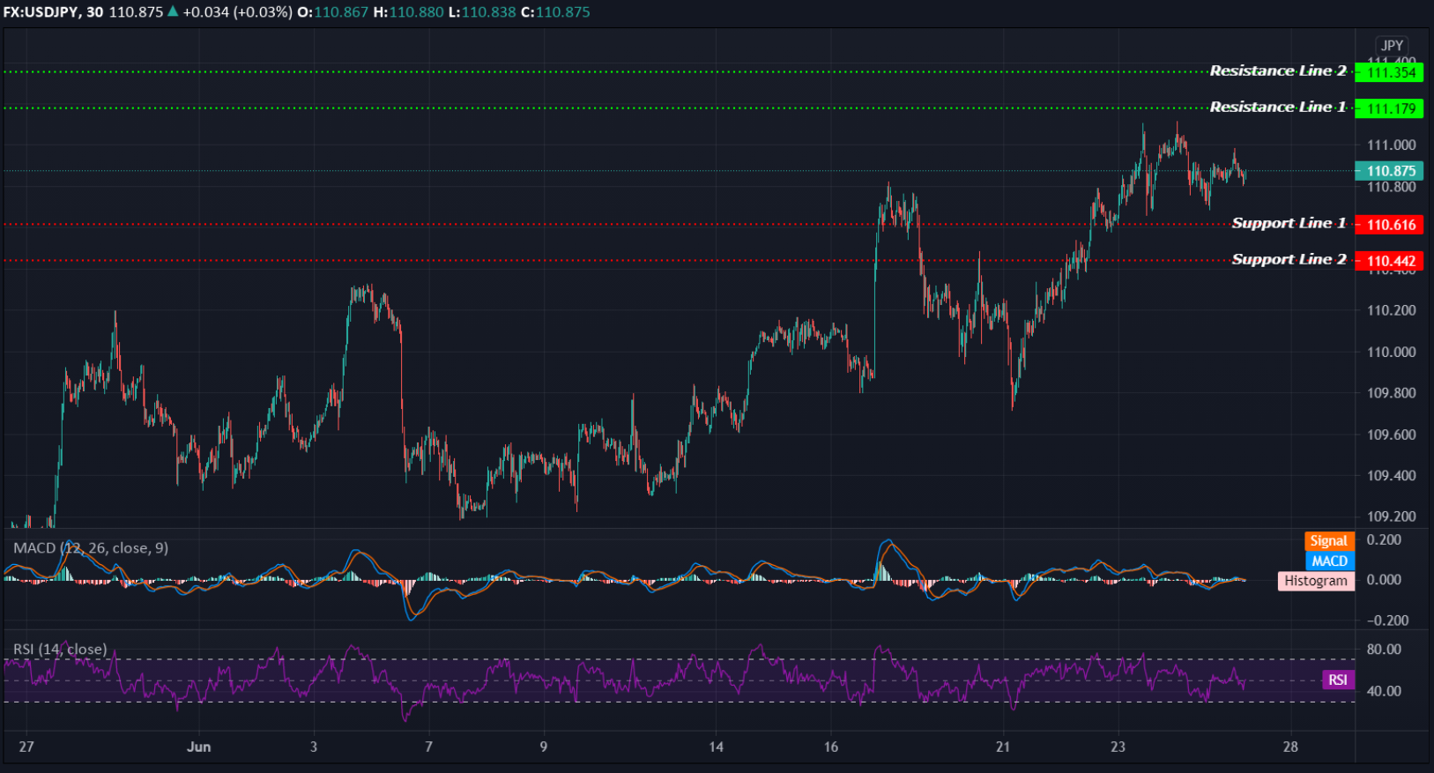The image size is (1434, 773).
Task: Click the 3 date on time axis
Action: (x=314, y=747)
